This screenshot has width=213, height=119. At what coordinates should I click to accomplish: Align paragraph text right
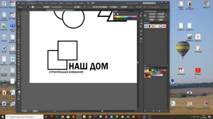pos(140,7)
